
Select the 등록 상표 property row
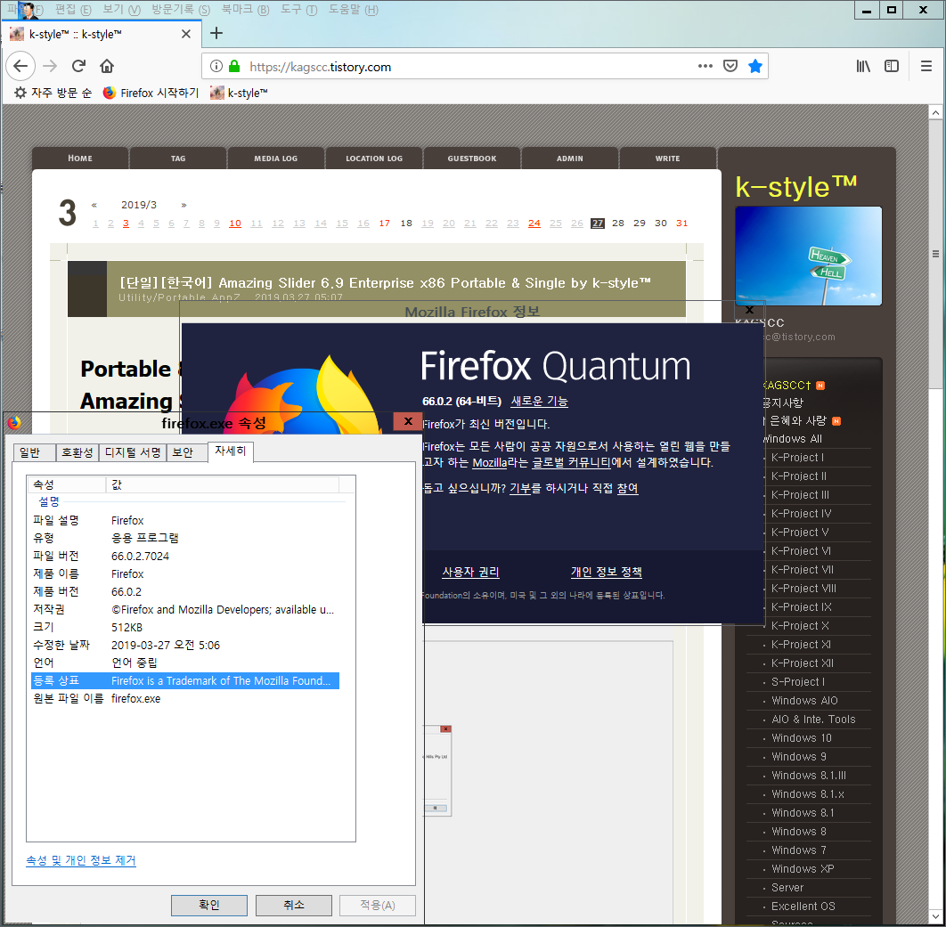pos(184,680)
